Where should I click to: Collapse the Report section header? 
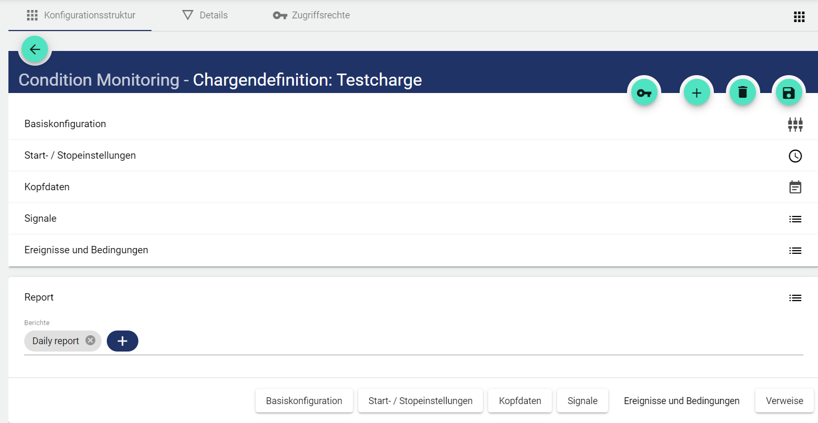pos(39,297)
